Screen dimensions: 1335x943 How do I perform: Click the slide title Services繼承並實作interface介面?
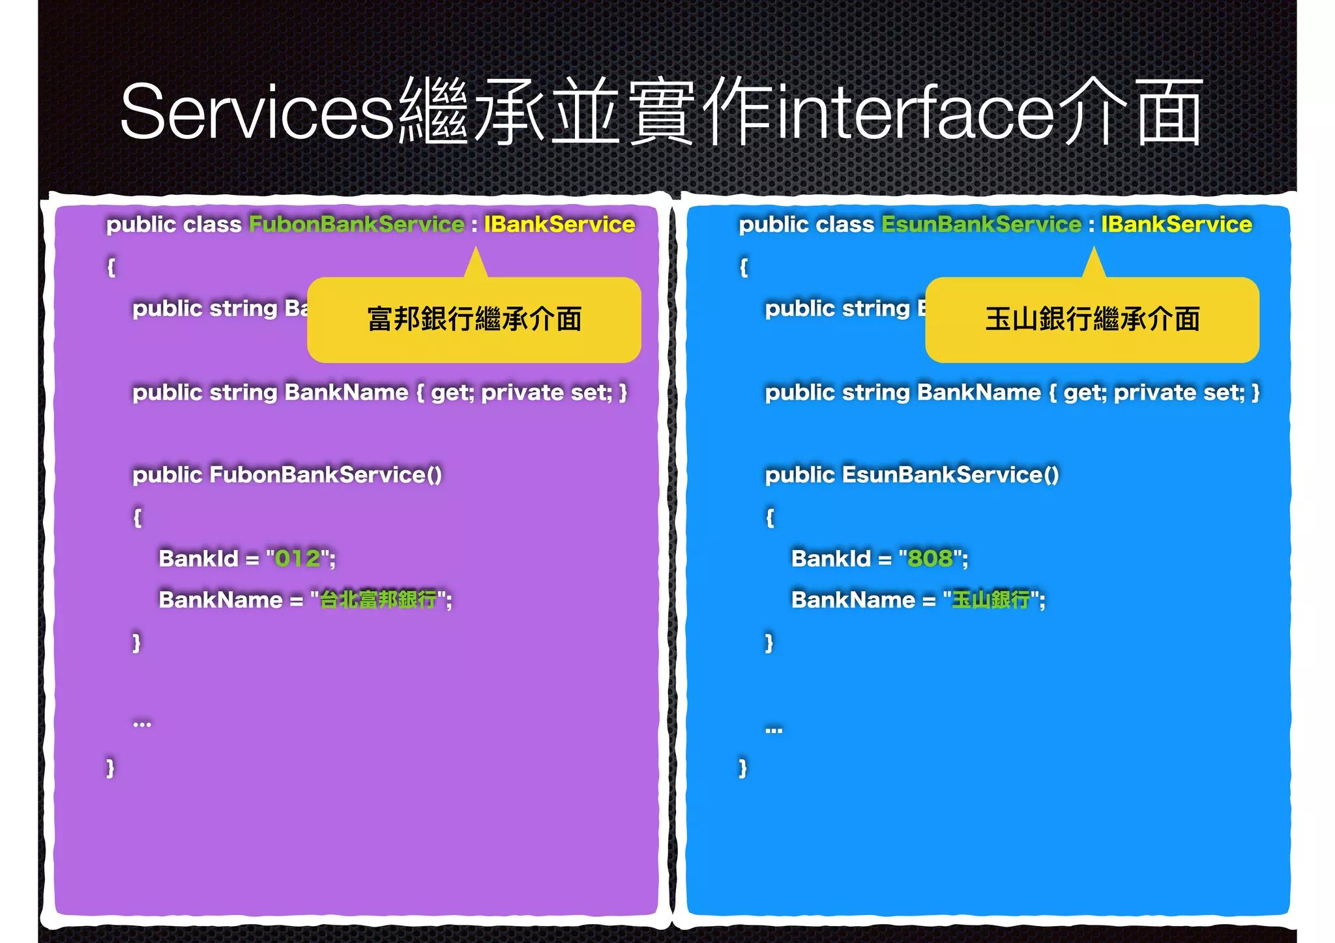pos(660,112)
